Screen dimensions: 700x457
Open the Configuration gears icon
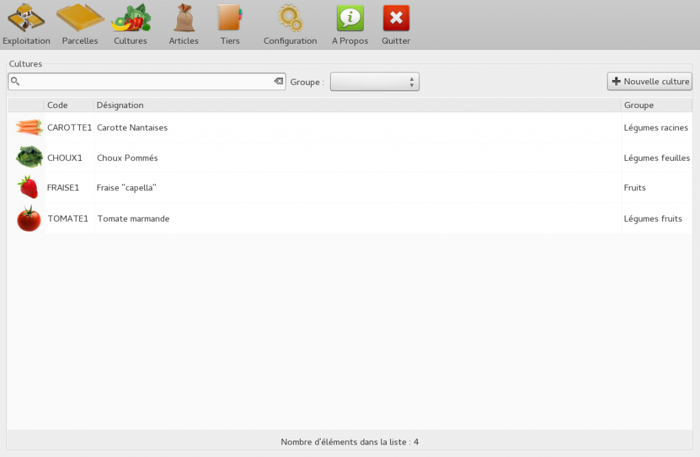point(290,18)
